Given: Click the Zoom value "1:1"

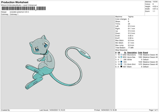Looking at the screenshot, I should 154,11.
